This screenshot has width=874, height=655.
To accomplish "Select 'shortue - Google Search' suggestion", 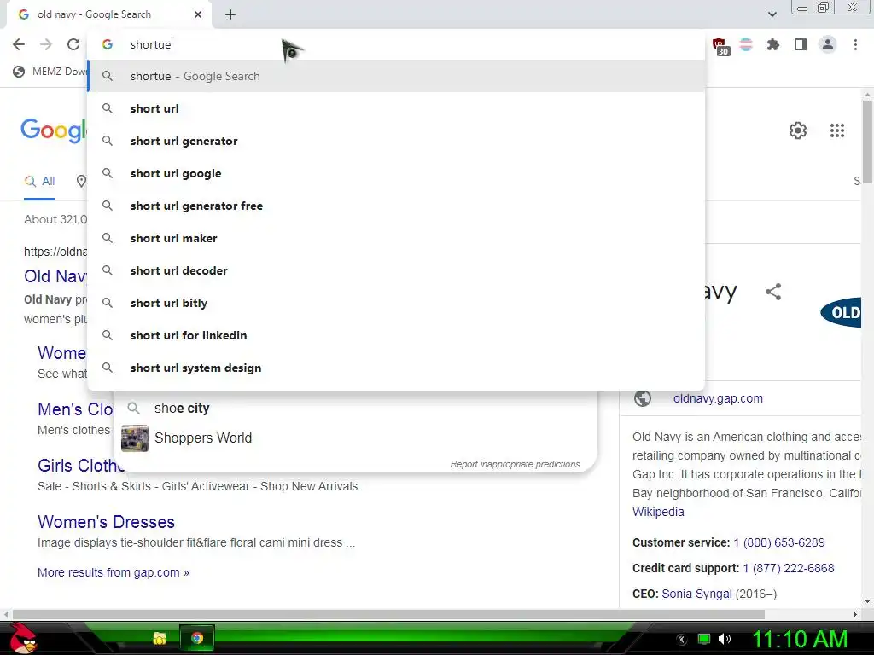I will [396, 76].
